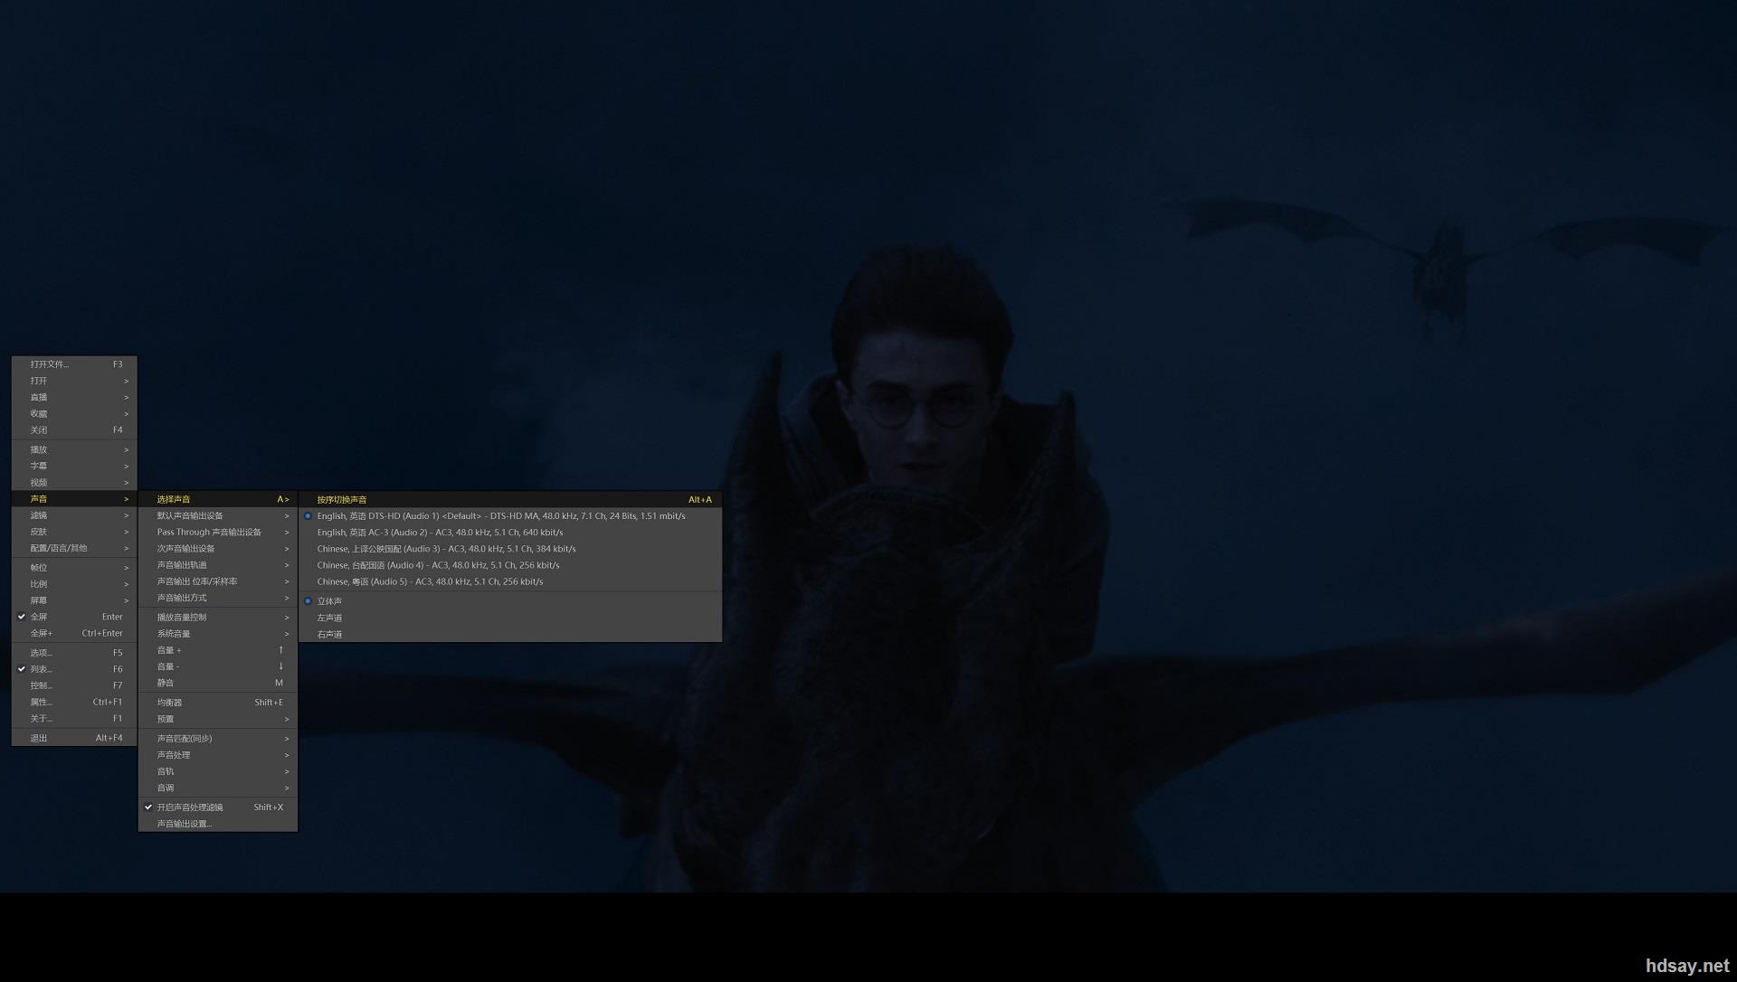Select Chinese 上译公映国配 (Audio 3) track

510,548
